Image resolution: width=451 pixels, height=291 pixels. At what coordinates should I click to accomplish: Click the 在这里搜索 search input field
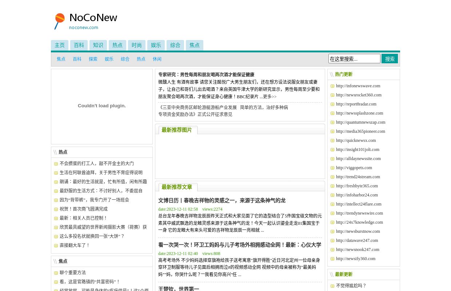point(354,59)
